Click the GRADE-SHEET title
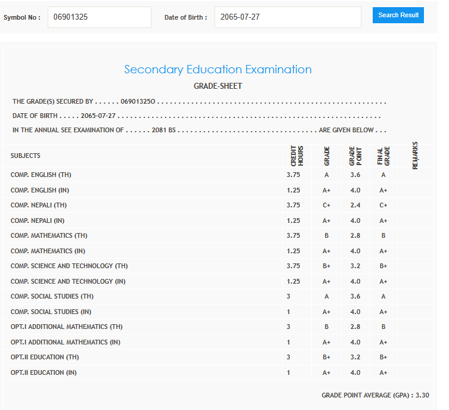 click(x=218, y=86)
